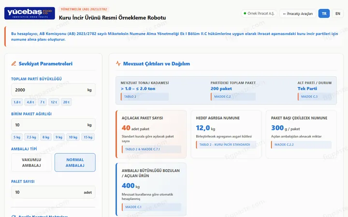Click the MADDE C.2 reference tag

tap(233, 96)
